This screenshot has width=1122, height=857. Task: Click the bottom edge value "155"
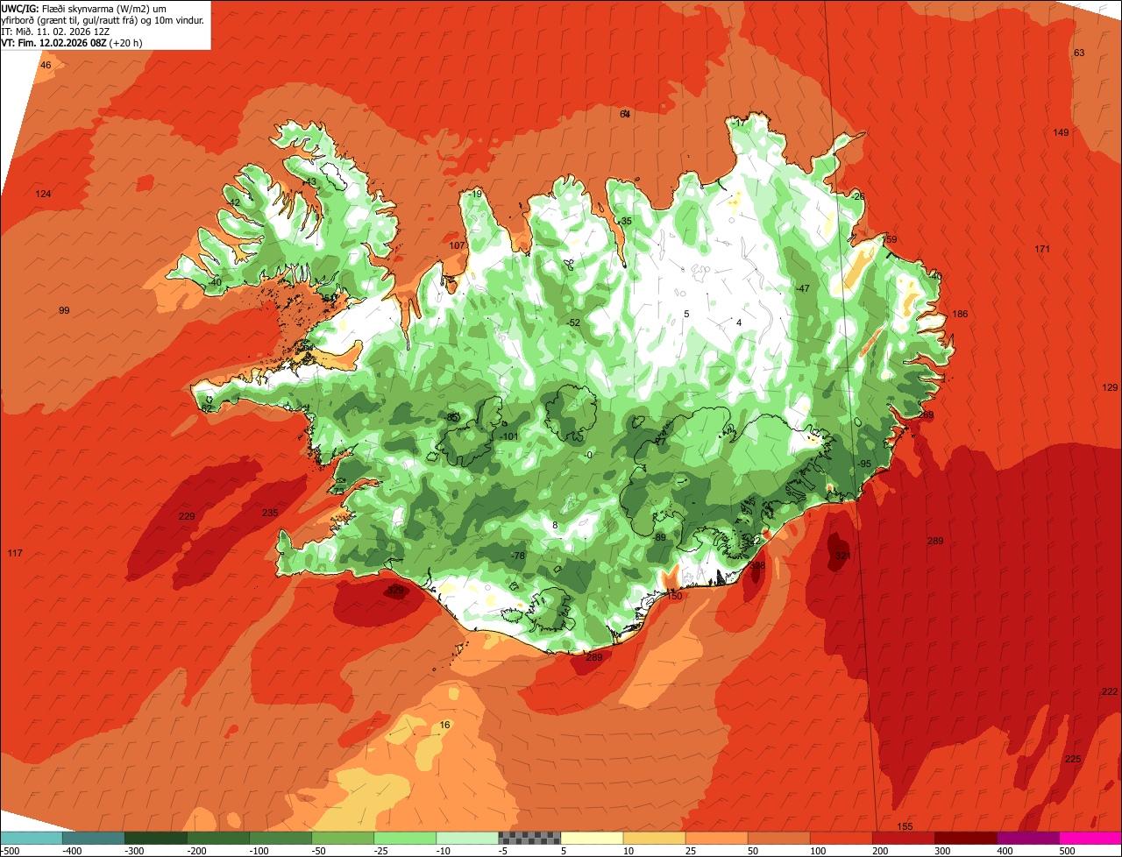pos(905,827)
